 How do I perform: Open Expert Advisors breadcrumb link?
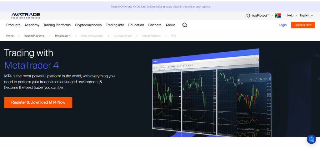pos(152,36)
